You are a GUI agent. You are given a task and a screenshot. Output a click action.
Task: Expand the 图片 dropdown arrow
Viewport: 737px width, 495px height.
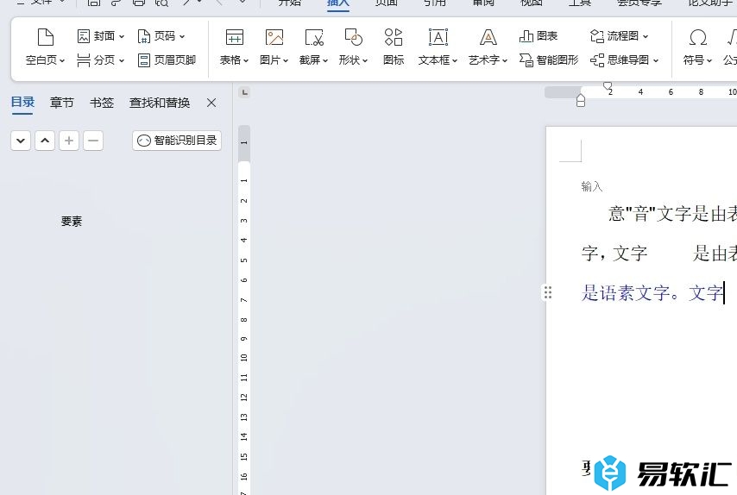(286, 60)
